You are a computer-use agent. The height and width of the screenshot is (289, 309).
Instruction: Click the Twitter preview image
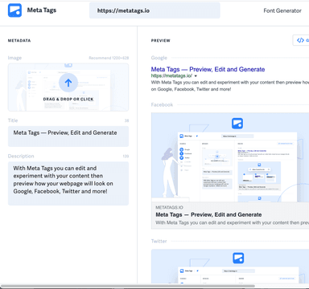[x=230, y=267]
